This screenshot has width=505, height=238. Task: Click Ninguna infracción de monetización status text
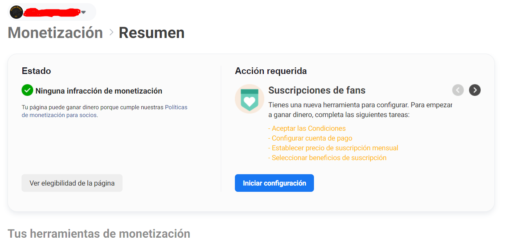(99, 91)
